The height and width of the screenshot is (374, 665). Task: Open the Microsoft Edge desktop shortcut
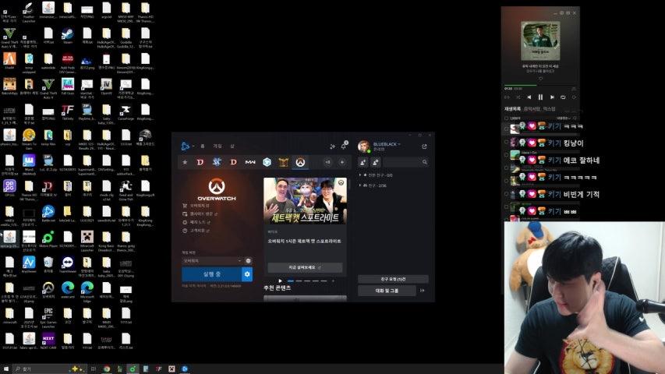coord(87,291)
